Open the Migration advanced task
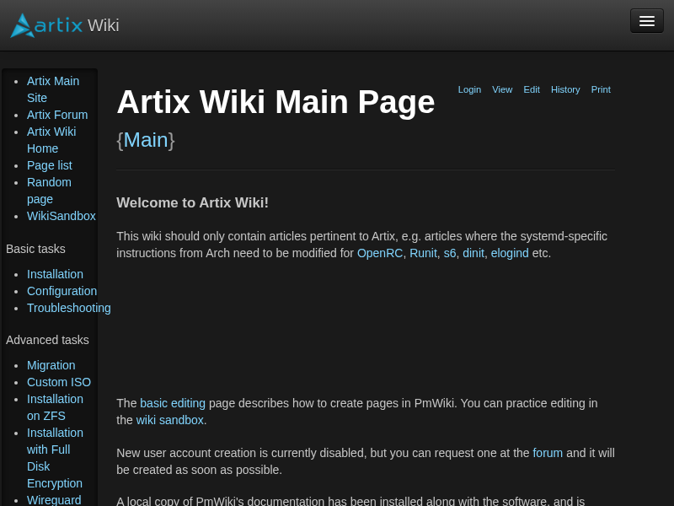This screenshot has width=674, height=506. (51, 365)
